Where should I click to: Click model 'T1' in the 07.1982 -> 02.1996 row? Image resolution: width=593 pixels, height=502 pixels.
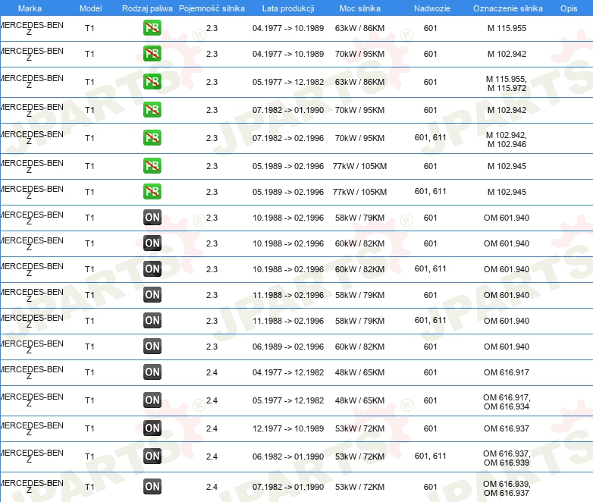pyautogui.click(x=89, y=138)
